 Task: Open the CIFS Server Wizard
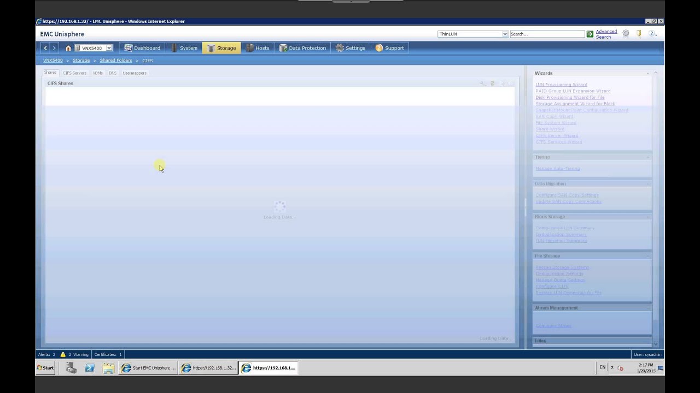pyautogui.click(x=557, y=135)
